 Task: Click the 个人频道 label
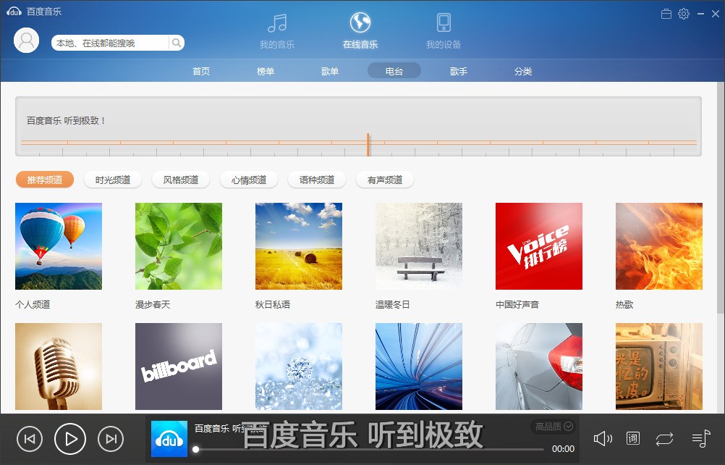pyautogui.click(x=33, y=304)
